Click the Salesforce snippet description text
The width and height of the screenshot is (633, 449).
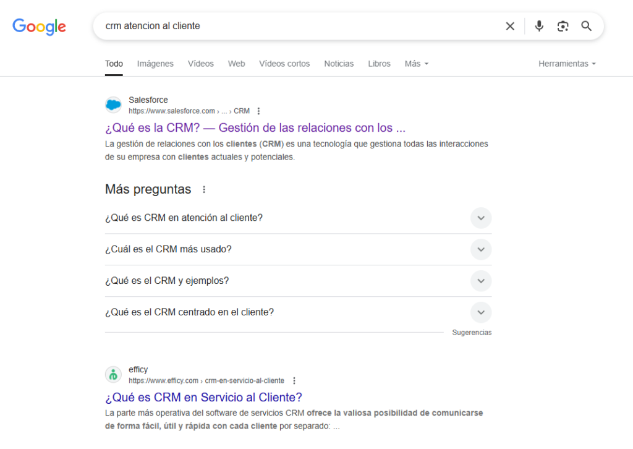296,151
